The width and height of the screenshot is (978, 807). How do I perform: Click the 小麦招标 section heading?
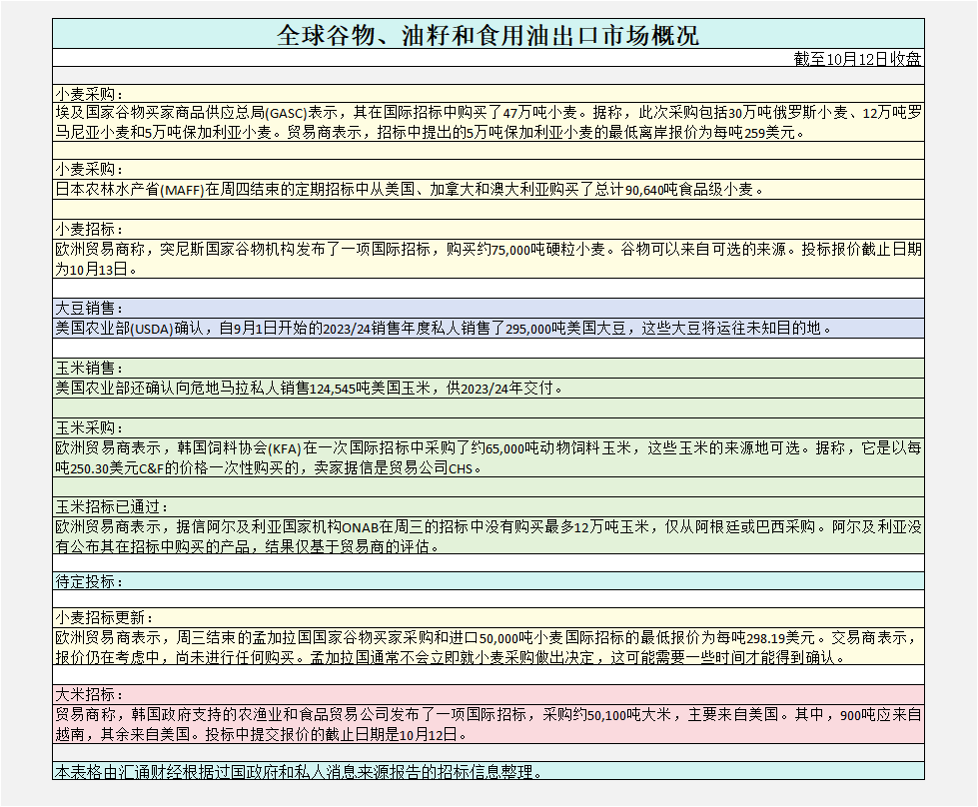pos(90,229)
